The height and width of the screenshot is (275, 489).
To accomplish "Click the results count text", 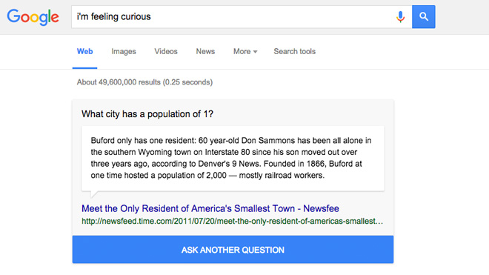I will (144, 82).
